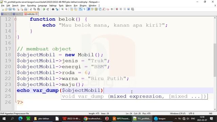
Task: Switch to the new 1 tab
Action: click(x=6, y=14)
